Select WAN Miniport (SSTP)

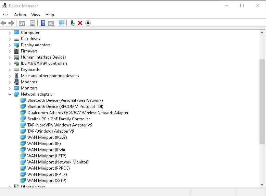pyautogui.click(x=47, y=180)
